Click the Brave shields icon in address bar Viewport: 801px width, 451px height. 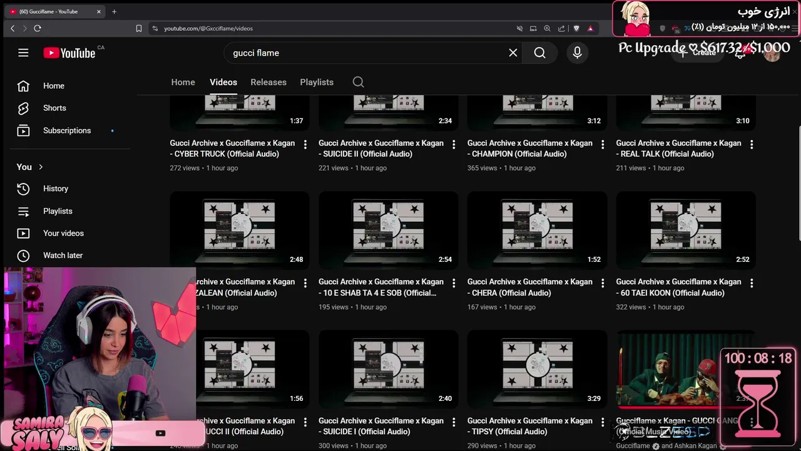point(576,28)
